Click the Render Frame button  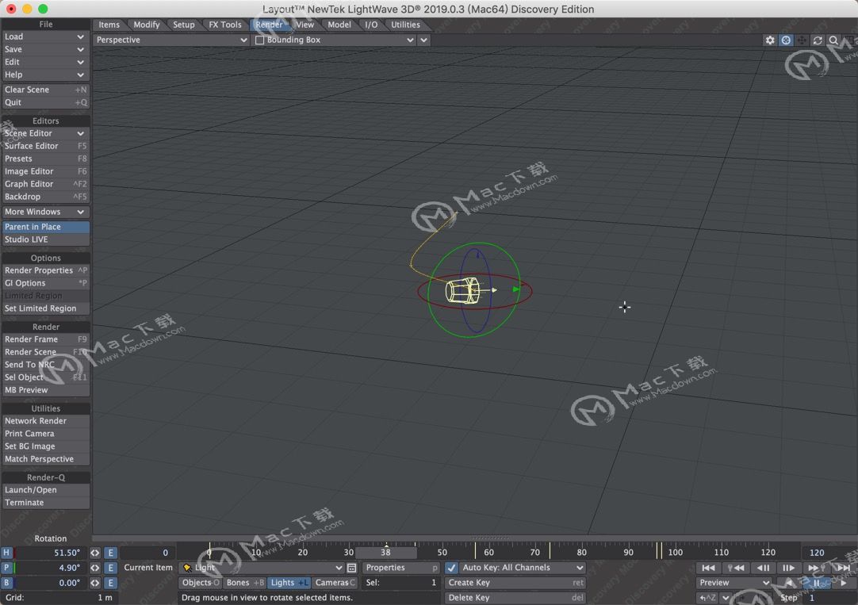coord(45,339)
